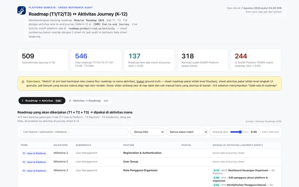Click 'User Management' submodule in Registration row
This screenshot has width=299, height=187.
[x=86, y=153]
